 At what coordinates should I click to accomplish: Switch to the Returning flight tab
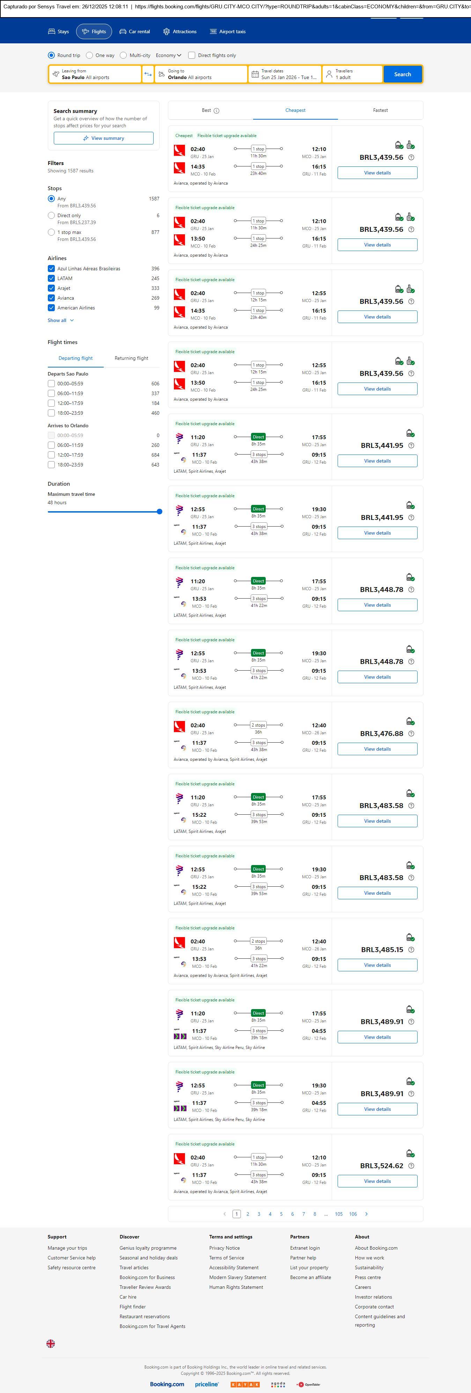point(131,358)
